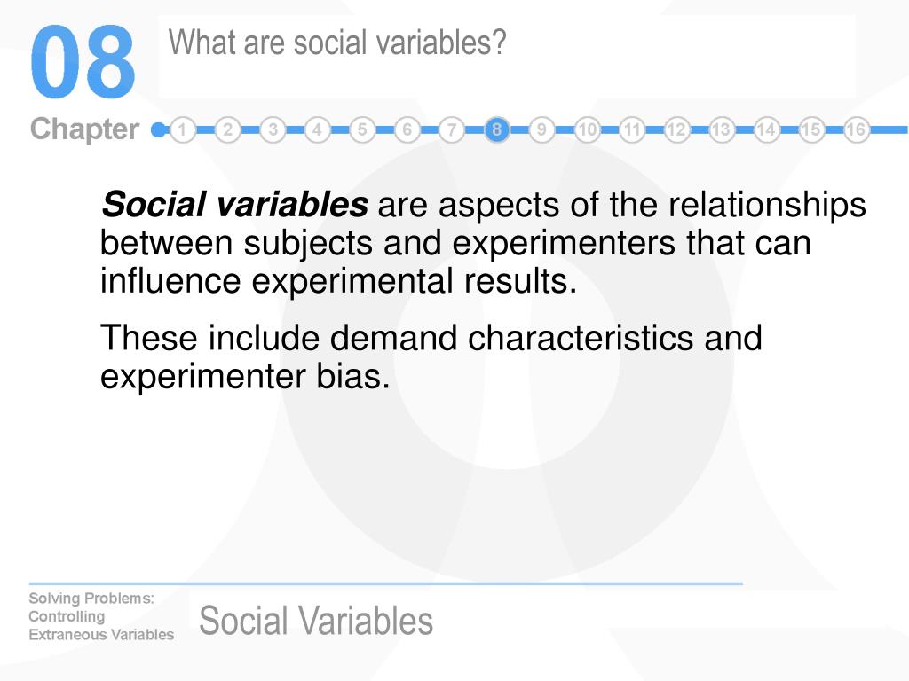Click chapter 5 circle marker
This screenshot has width=909, height=681.
pos(362,129)
